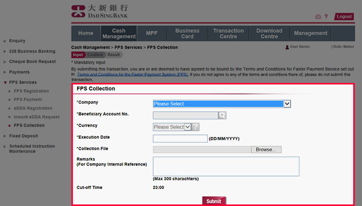The height and width of the screenshot is (206, 362).
Task: Click the '(DD/MM/YYYY)' format hint
Action: (x=224, y=139)
